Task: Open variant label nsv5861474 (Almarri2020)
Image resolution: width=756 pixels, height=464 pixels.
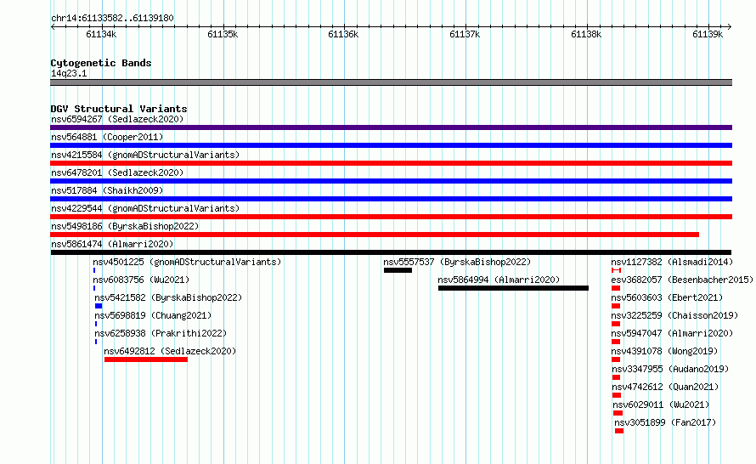Action: pyautogui.click(x=112, y=244)
